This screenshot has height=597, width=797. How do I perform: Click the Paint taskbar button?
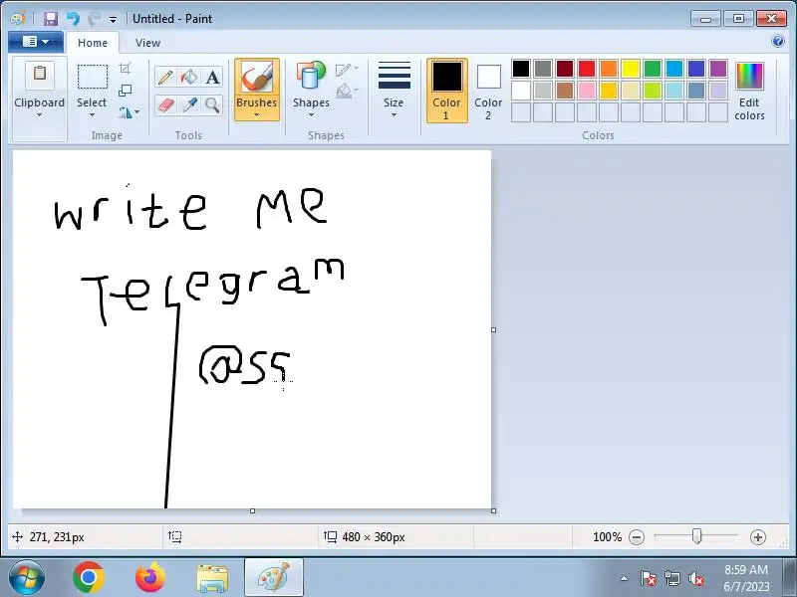(273, 578)
